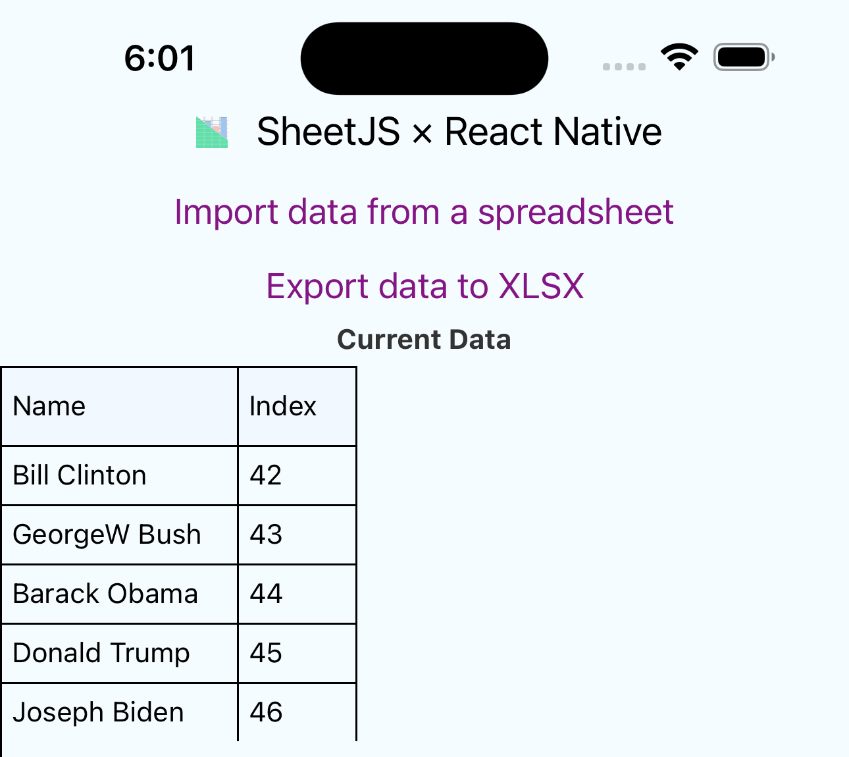Select the index value 44 cell
Image resolution: width=849 pixels, height=757 pixels.
coord(296,594)
